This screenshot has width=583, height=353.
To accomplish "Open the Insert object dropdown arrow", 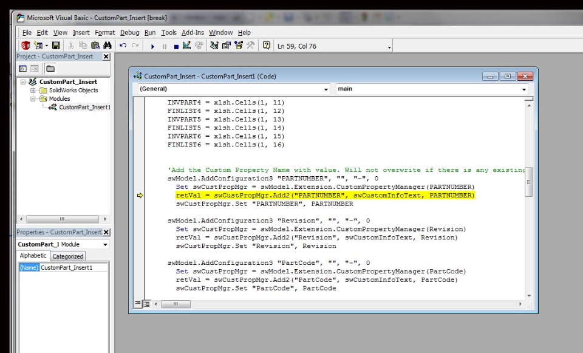I will pos(47,46).
